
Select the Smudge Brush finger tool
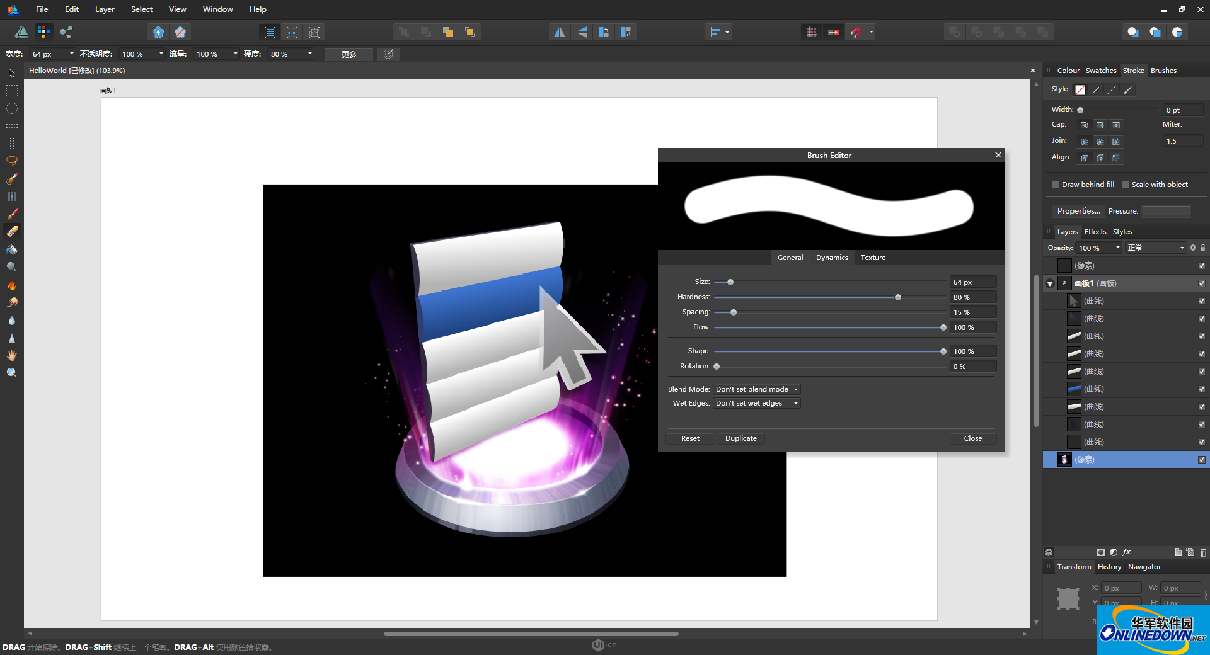11,302
